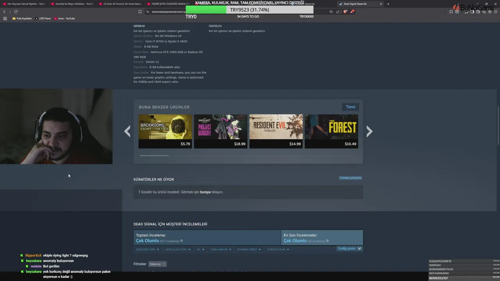Screen dimensions: 500x281
Task: Expand DİL filter dropdown
Action: 200,249
